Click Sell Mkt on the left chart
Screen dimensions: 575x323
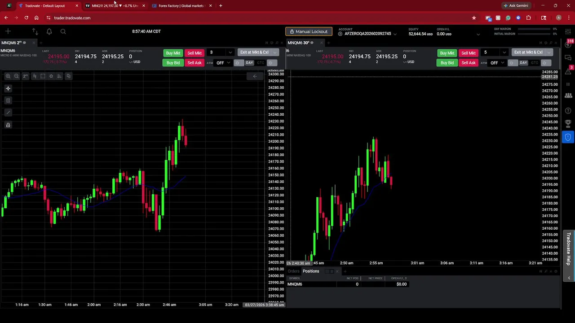(195, 53)
